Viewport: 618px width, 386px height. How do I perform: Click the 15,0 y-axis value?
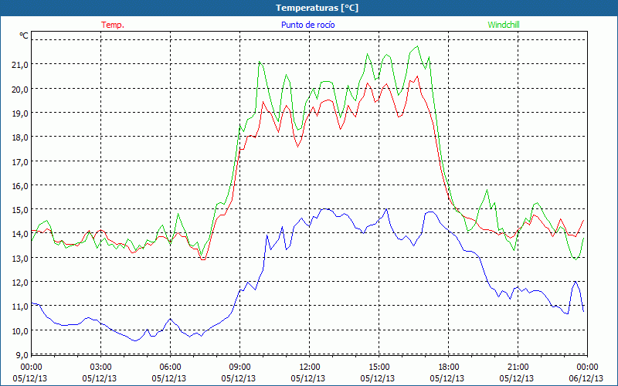(20, 209)
